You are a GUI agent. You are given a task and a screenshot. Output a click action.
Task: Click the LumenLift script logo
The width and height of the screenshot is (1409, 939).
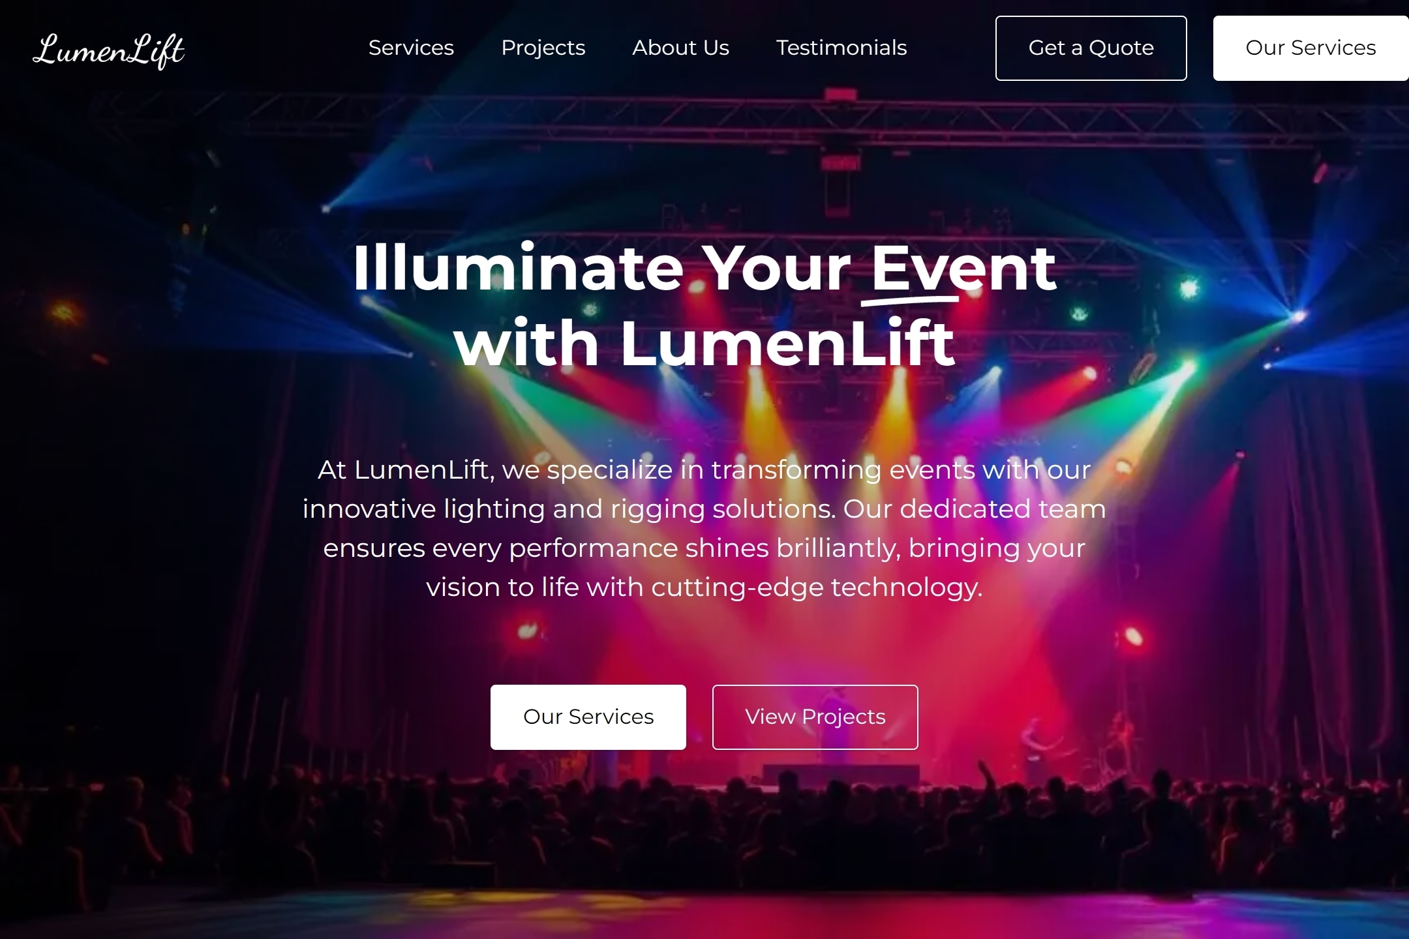pos(108,50)
